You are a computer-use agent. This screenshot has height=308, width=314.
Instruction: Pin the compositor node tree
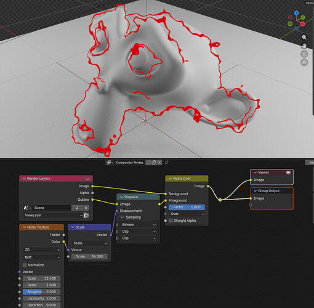(x=166, y=163)
